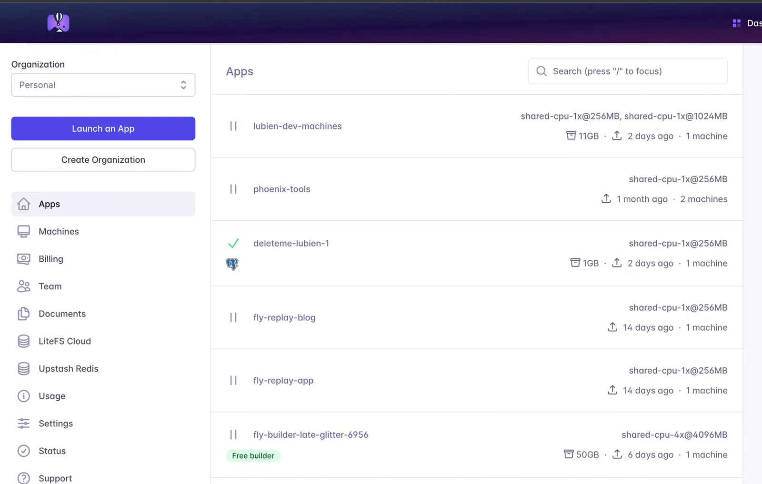
Task: Open the Personal organization dropdown
Action: click(103, 85)
